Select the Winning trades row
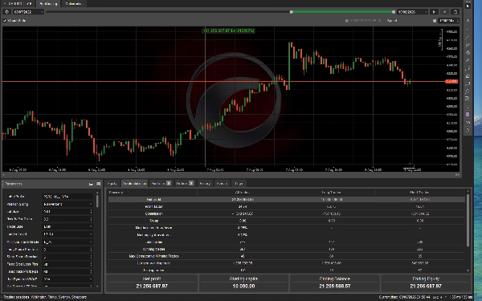This screenshot has height=301, width=482. [287, 249]
